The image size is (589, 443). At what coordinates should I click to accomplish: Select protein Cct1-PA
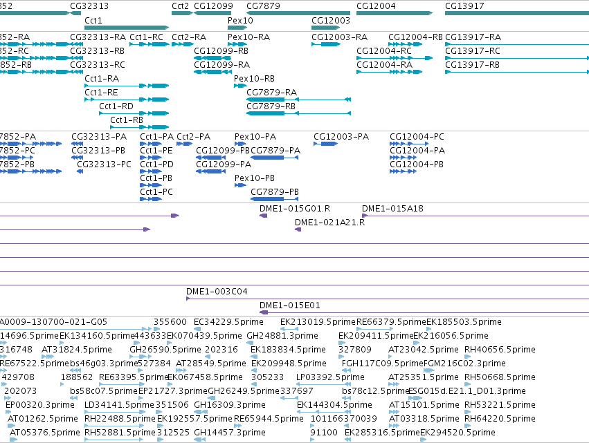click(x=156, y=137)
